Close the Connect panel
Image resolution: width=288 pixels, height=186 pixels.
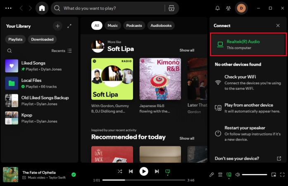pos(278,26)
